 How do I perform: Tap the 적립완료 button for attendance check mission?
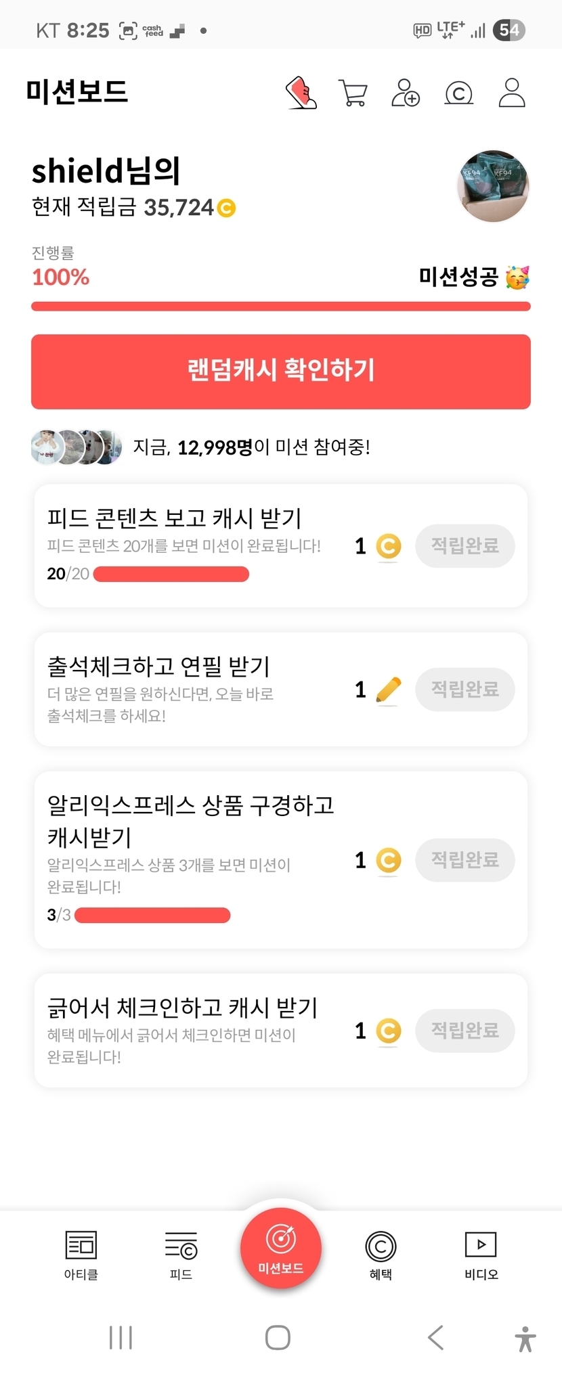464,690
